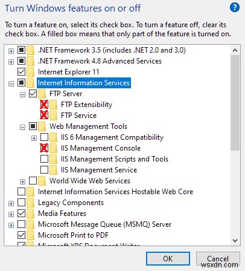
Task: Select the Microsoft Print to PDF label
Action: tap(73, 235)
